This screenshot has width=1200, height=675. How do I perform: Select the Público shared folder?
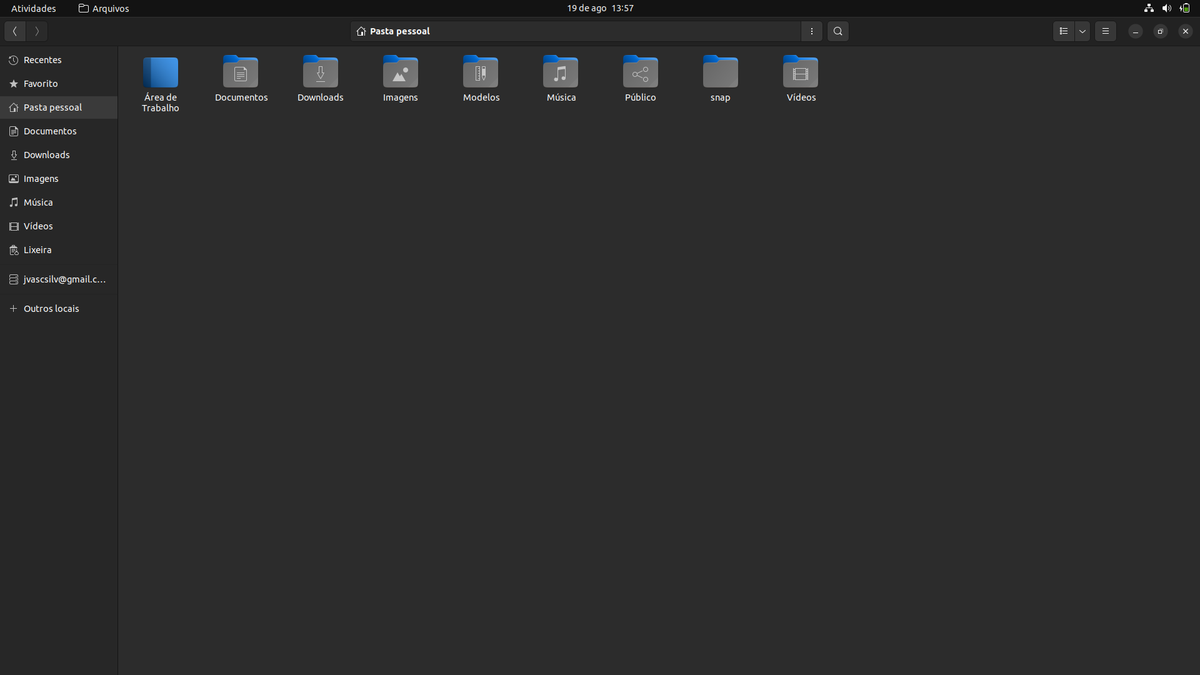tap(640, 74)
